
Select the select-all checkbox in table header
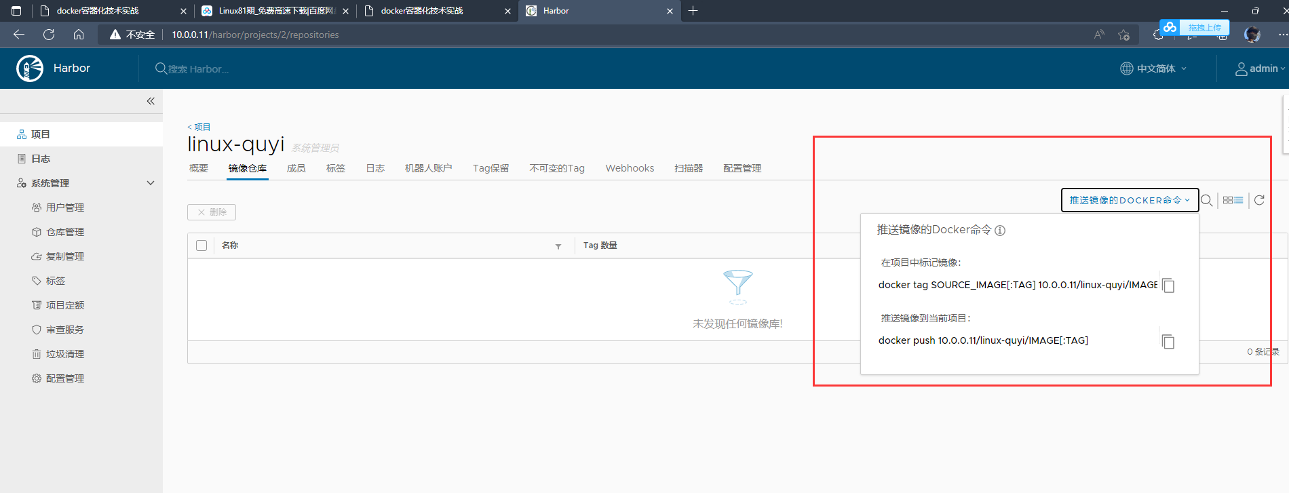click(201, 245)
